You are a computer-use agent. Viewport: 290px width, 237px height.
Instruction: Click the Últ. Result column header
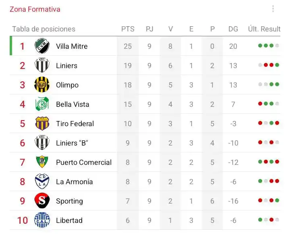point(264,29)
